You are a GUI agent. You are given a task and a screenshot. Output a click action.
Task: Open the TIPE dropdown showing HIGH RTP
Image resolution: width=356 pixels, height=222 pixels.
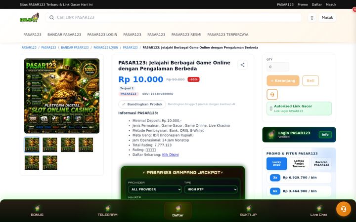point(211,189)
